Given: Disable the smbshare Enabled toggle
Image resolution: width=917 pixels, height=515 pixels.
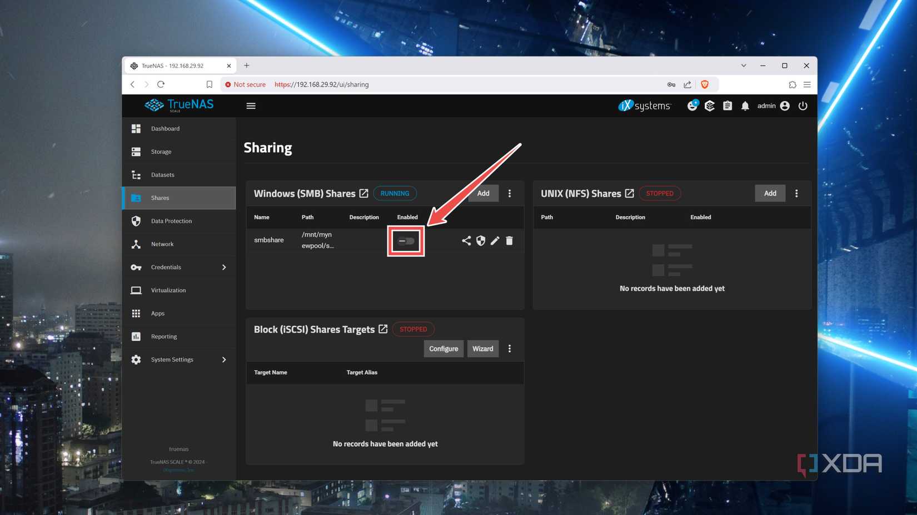Looking at the screenshot, I should click(x=405, y=240).
